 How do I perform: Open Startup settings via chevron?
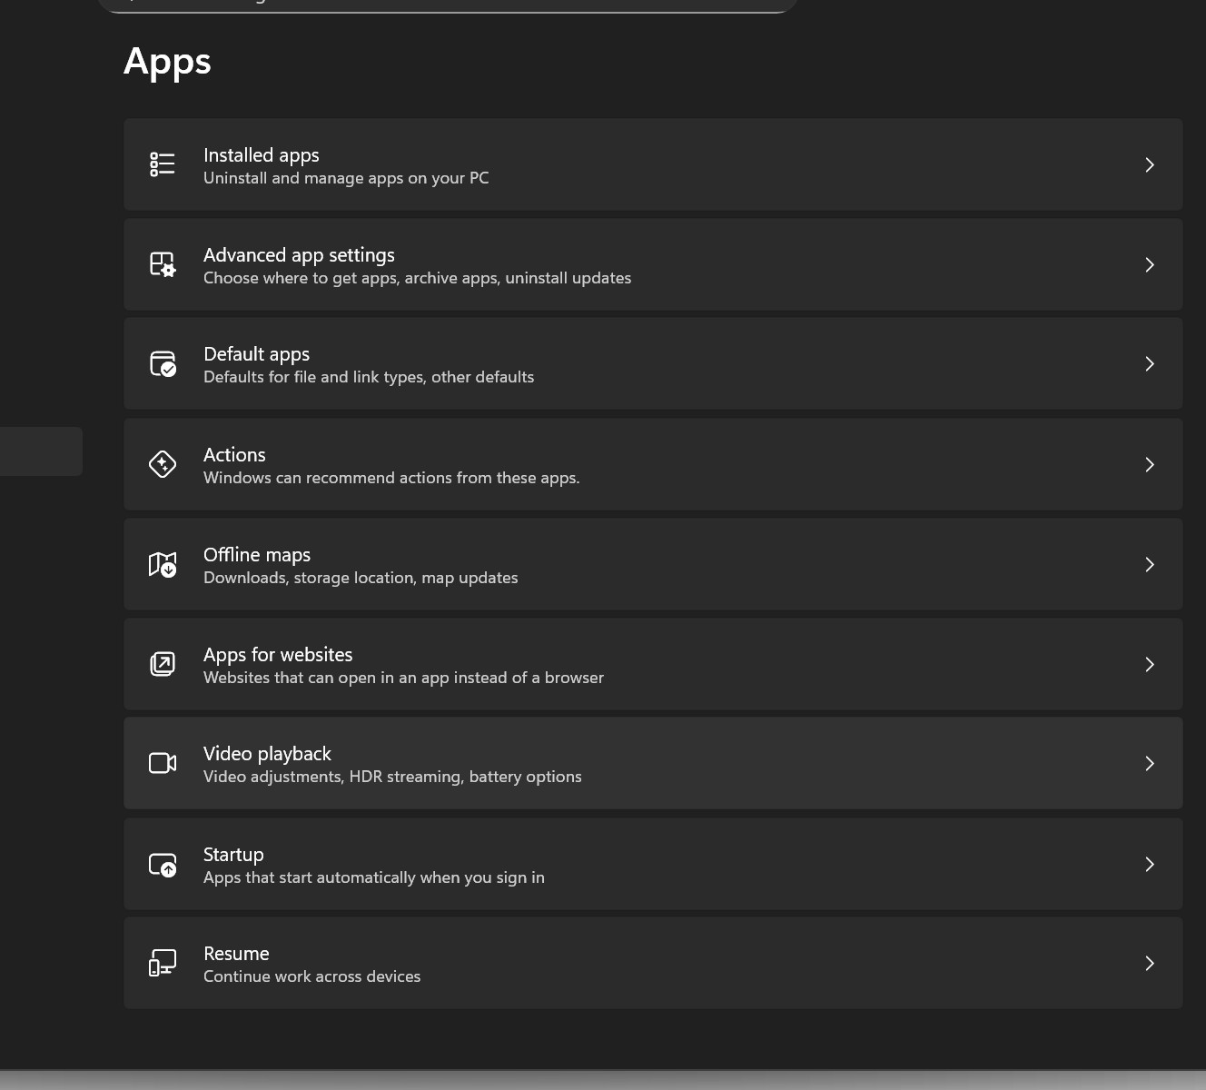coord(1150,864)
